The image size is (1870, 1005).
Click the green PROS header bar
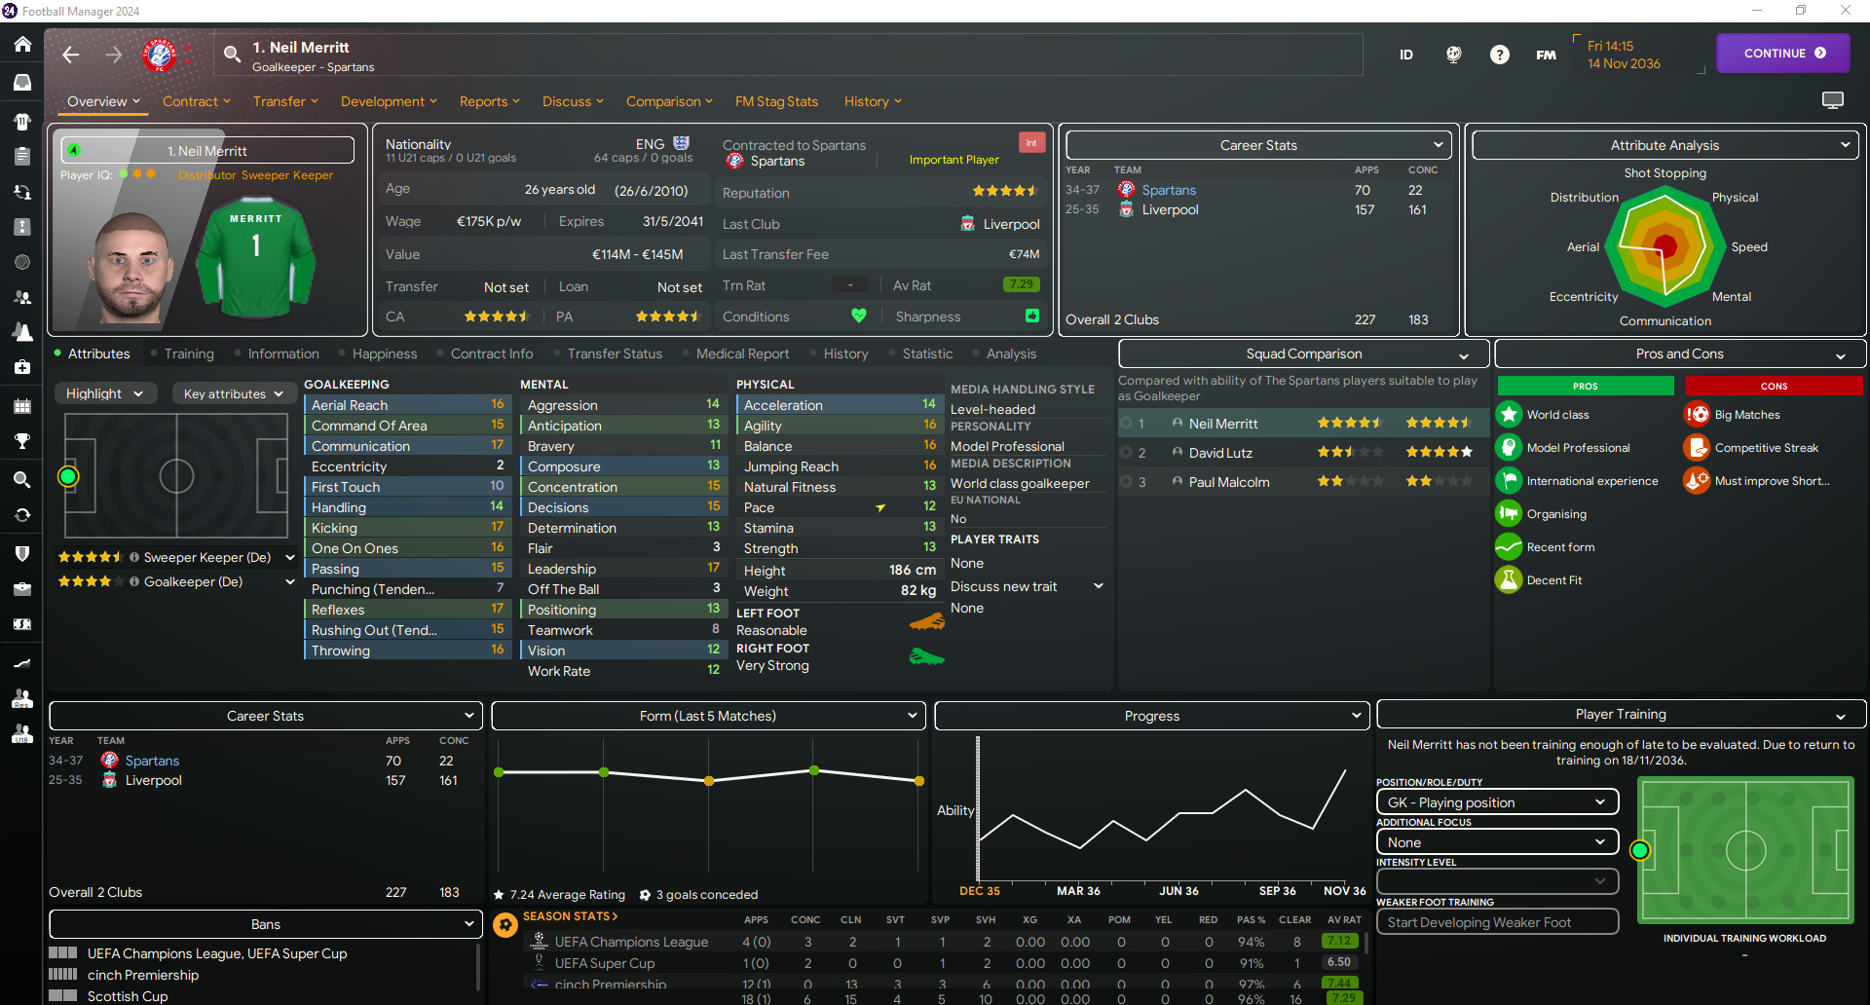(x=1586, y=386)
